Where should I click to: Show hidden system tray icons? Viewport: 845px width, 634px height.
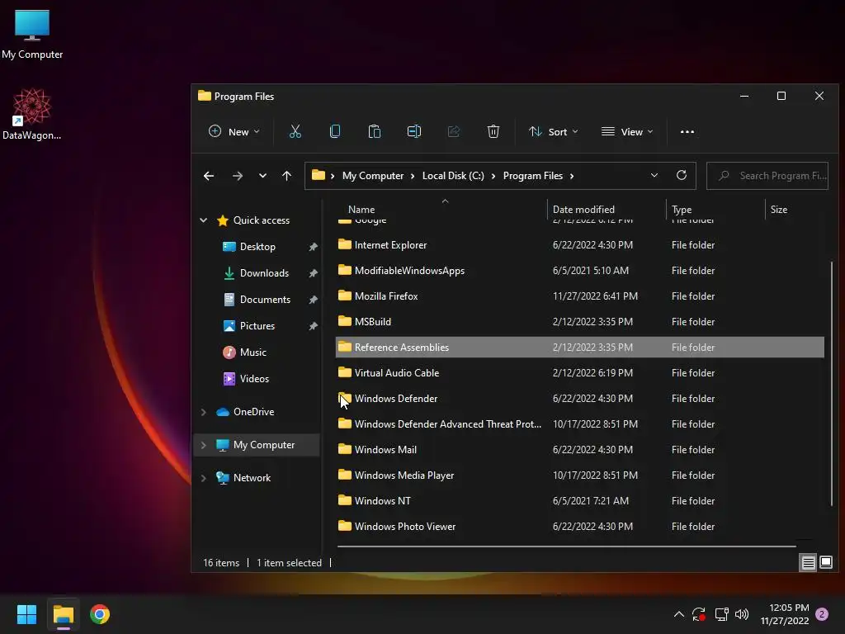pos(679,614)
